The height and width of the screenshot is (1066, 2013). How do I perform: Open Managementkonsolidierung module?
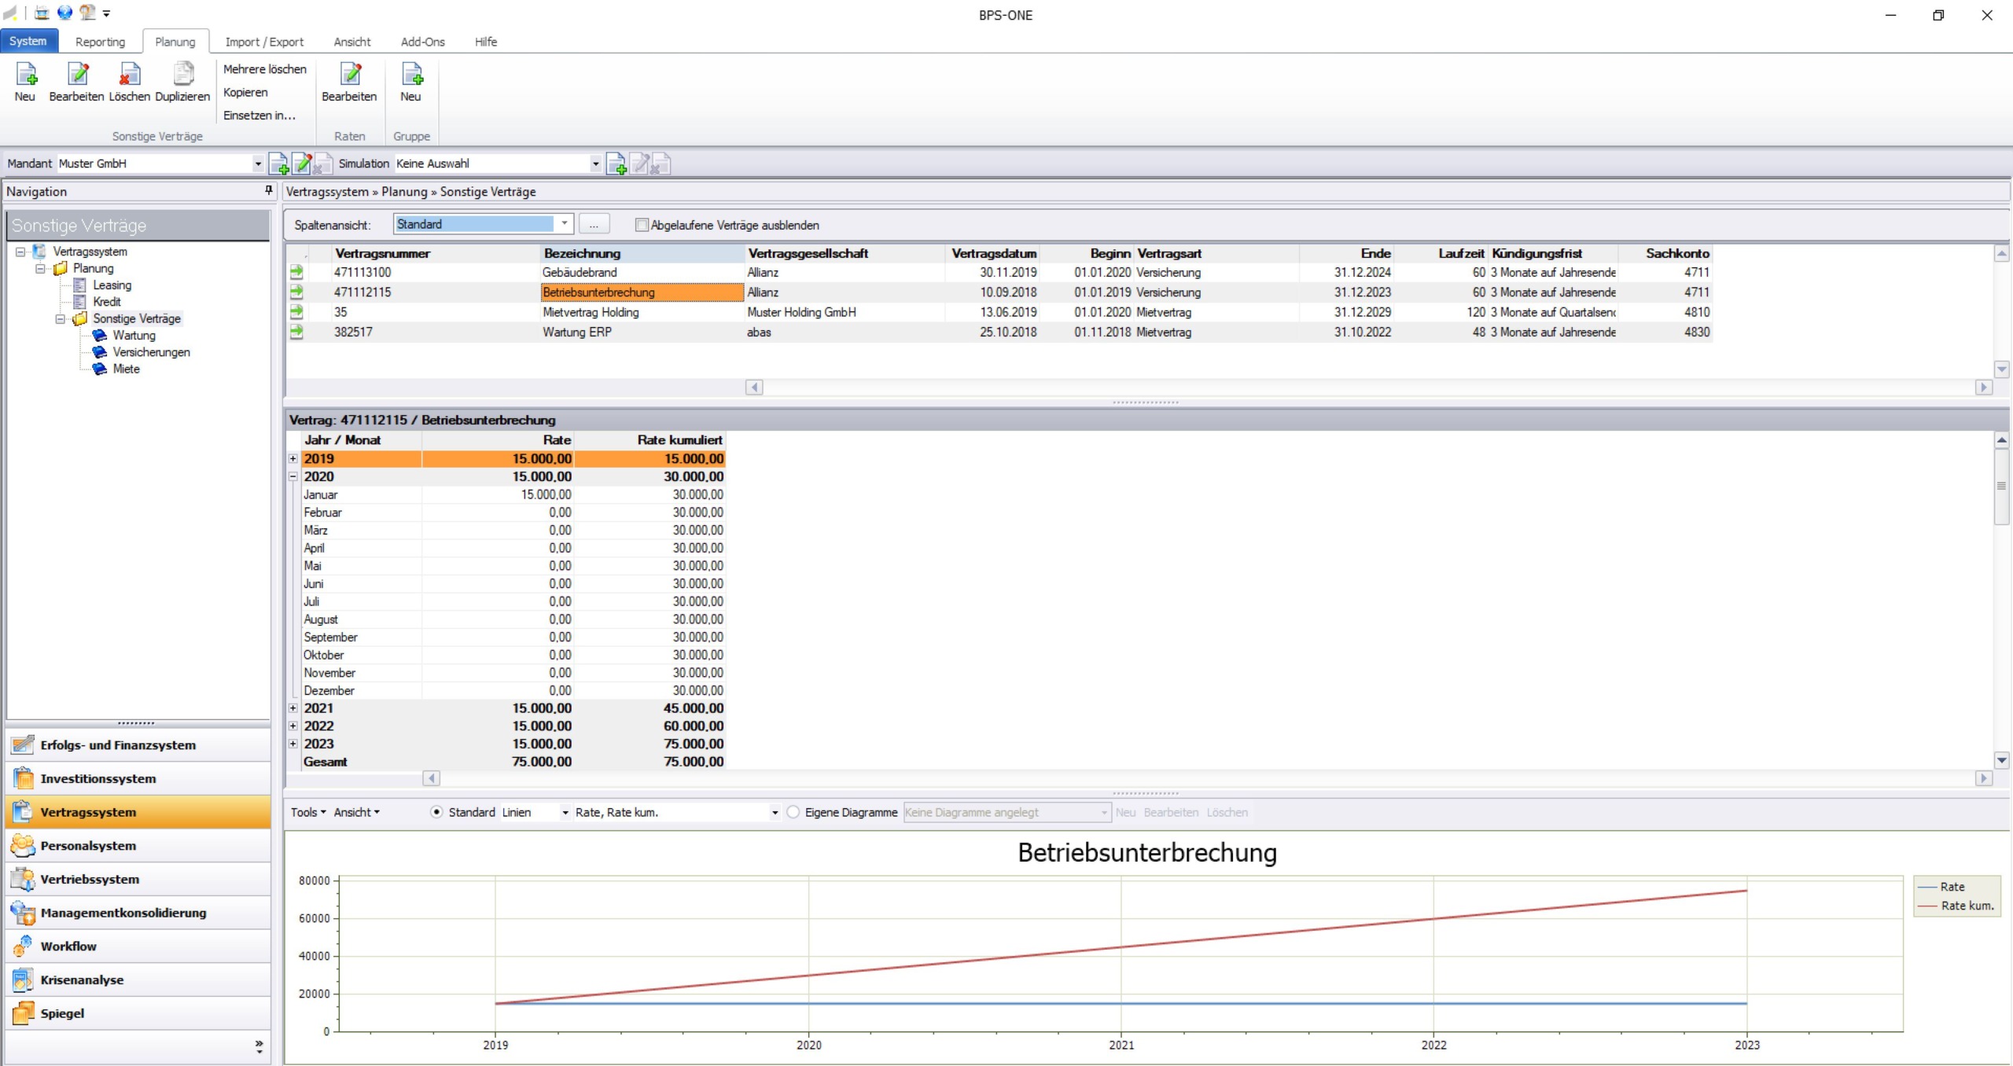(138, 913)
